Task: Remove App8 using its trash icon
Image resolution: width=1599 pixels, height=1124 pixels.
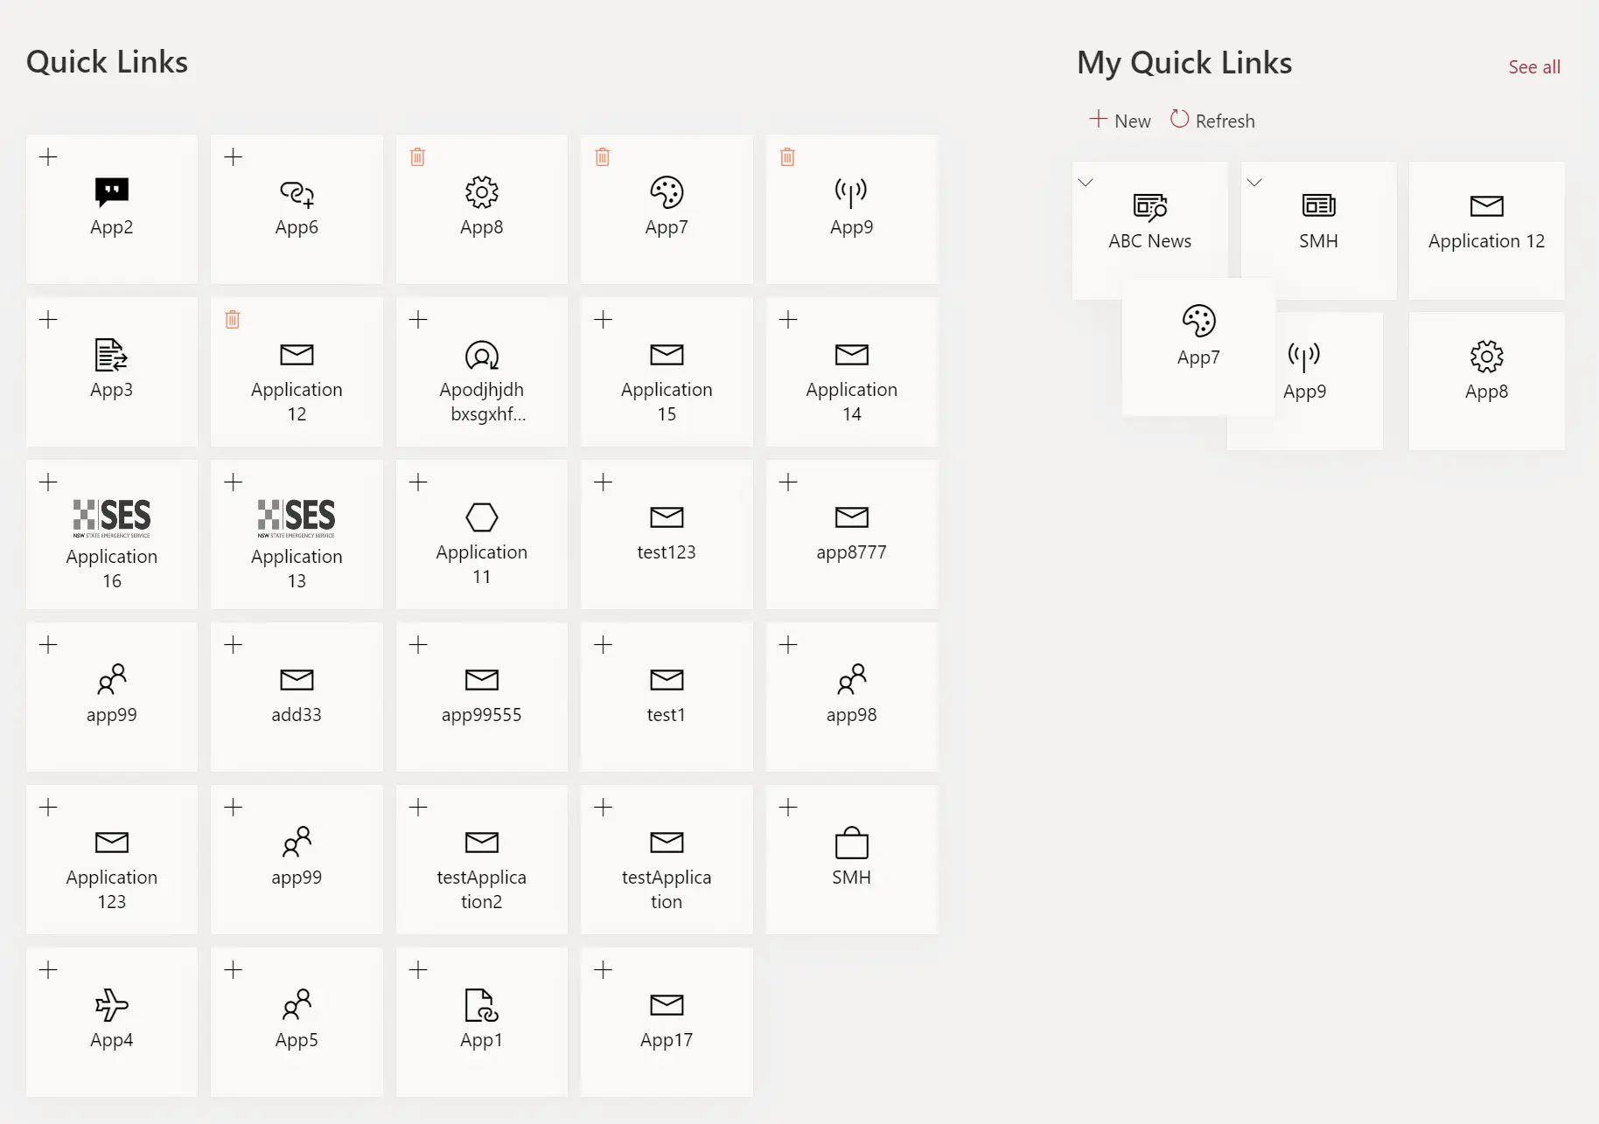Action: 417,156
